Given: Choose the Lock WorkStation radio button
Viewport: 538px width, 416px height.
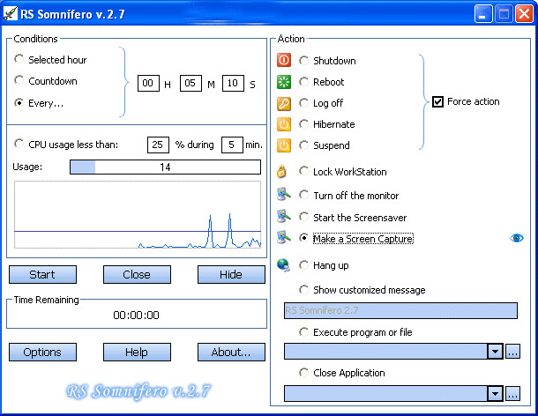Looking at the screenshot, I should pyautogui.click(x=303, y=171).
